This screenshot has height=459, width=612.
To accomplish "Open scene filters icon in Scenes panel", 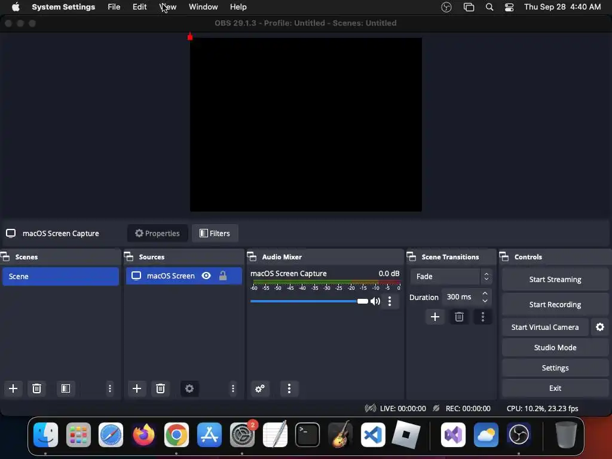I will 66,388.
